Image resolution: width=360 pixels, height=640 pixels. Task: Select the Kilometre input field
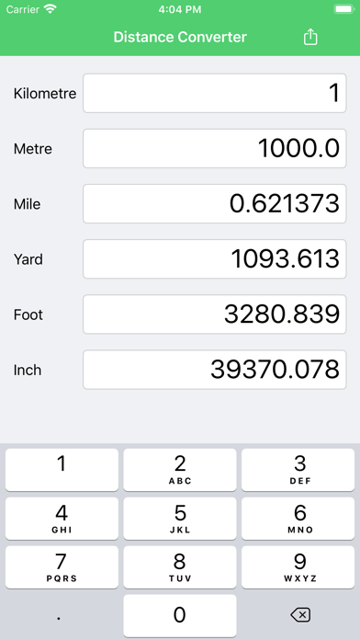[215, 93]
